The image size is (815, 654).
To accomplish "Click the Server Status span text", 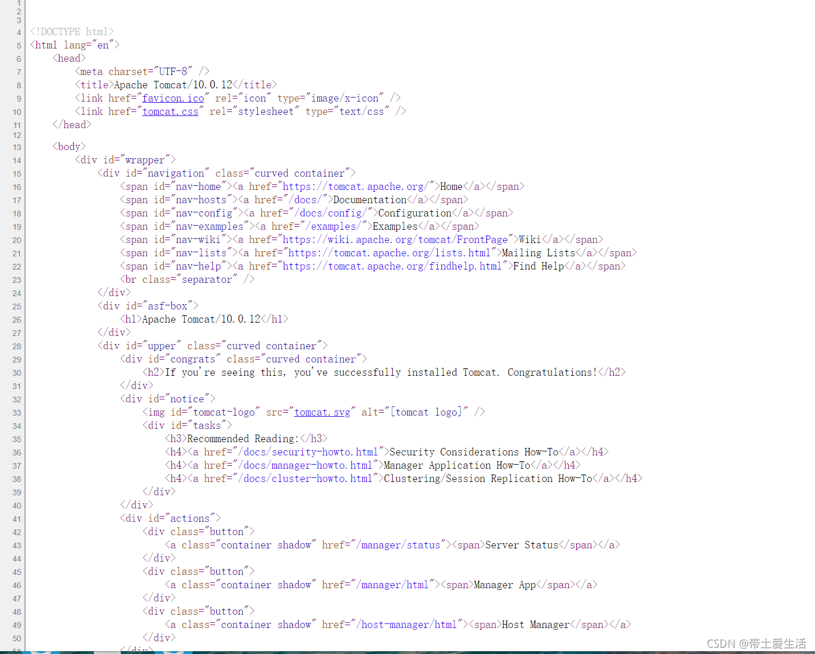I will pos(522,545).
